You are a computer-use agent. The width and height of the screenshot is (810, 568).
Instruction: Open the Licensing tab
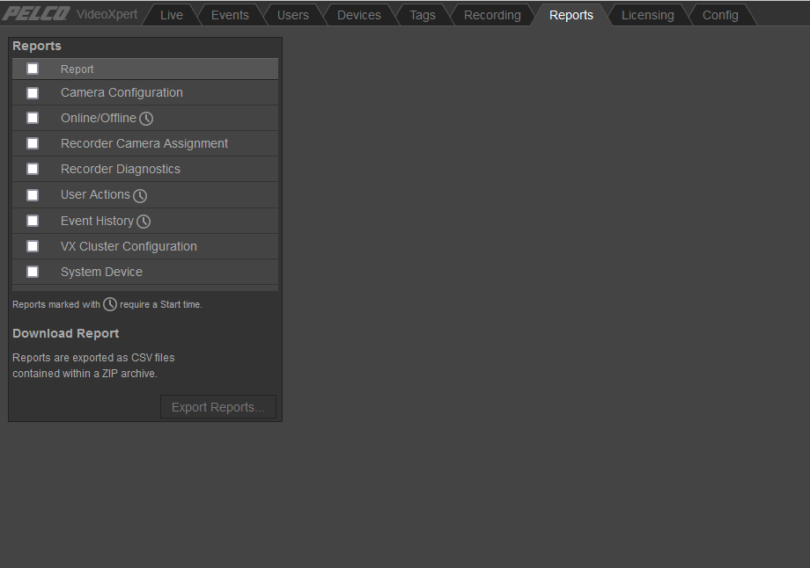647,14
